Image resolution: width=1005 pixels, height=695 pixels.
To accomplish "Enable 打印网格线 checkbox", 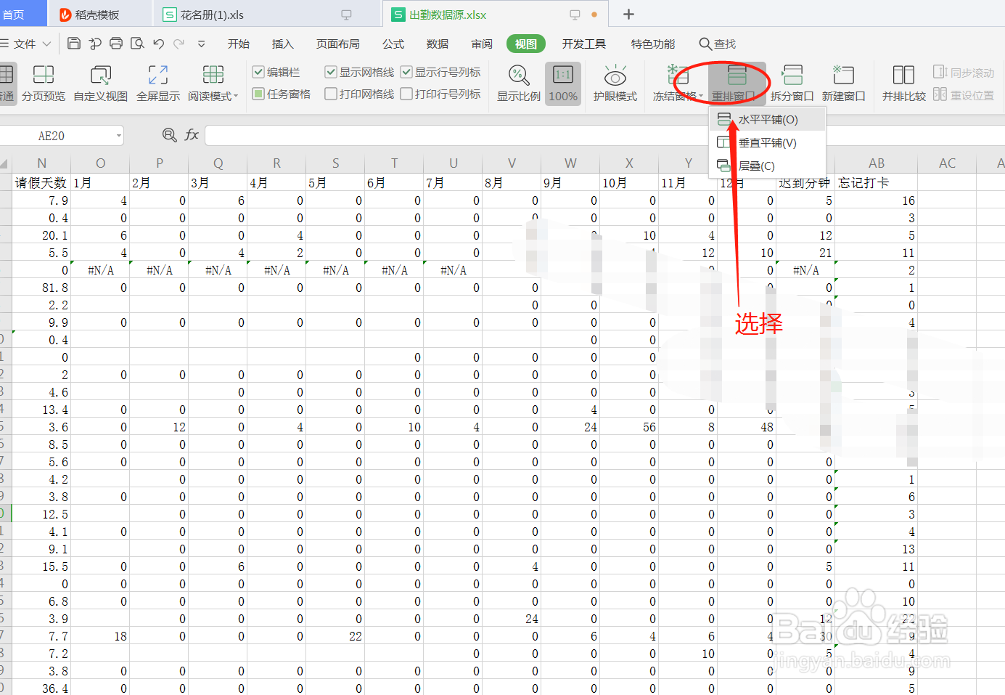I will click(x=331, y=94).
